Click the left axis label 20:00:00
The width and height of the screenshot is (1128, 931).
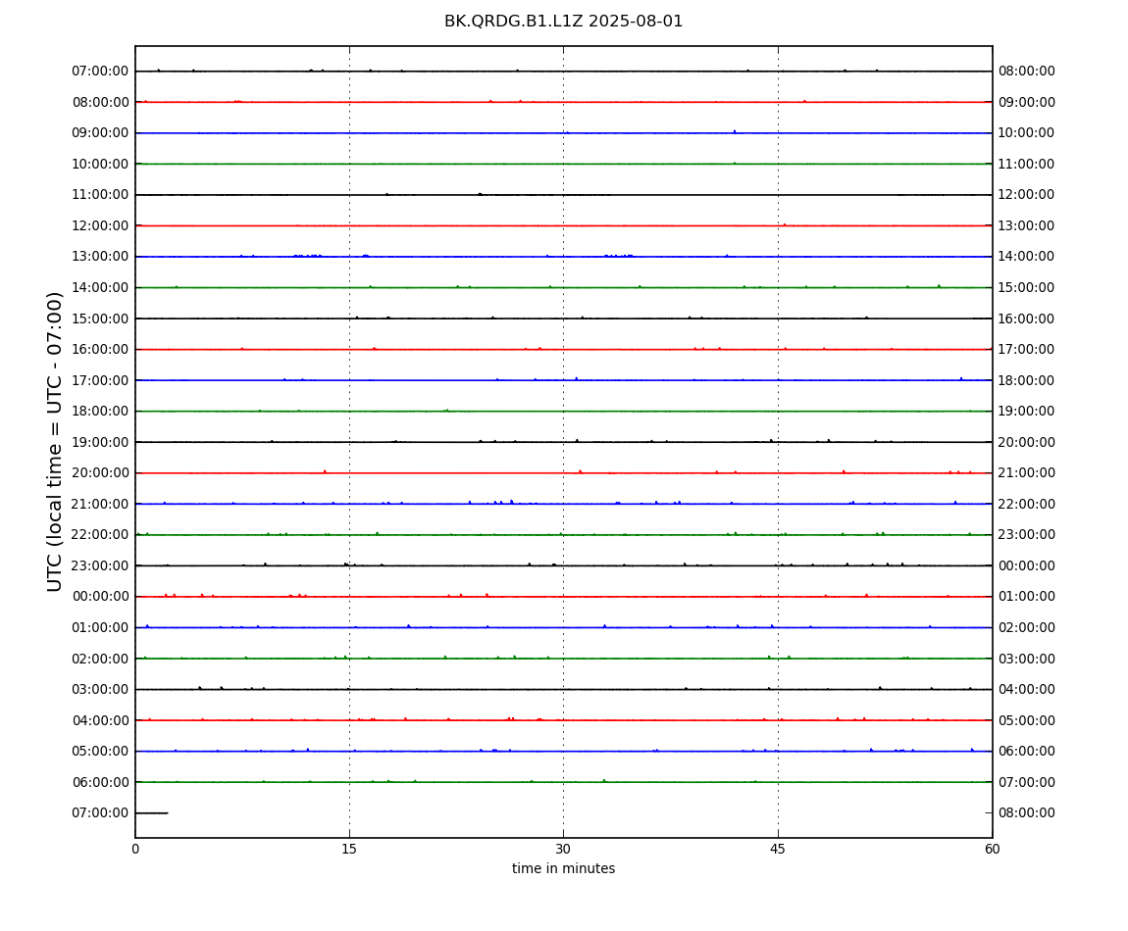point(100,473)
